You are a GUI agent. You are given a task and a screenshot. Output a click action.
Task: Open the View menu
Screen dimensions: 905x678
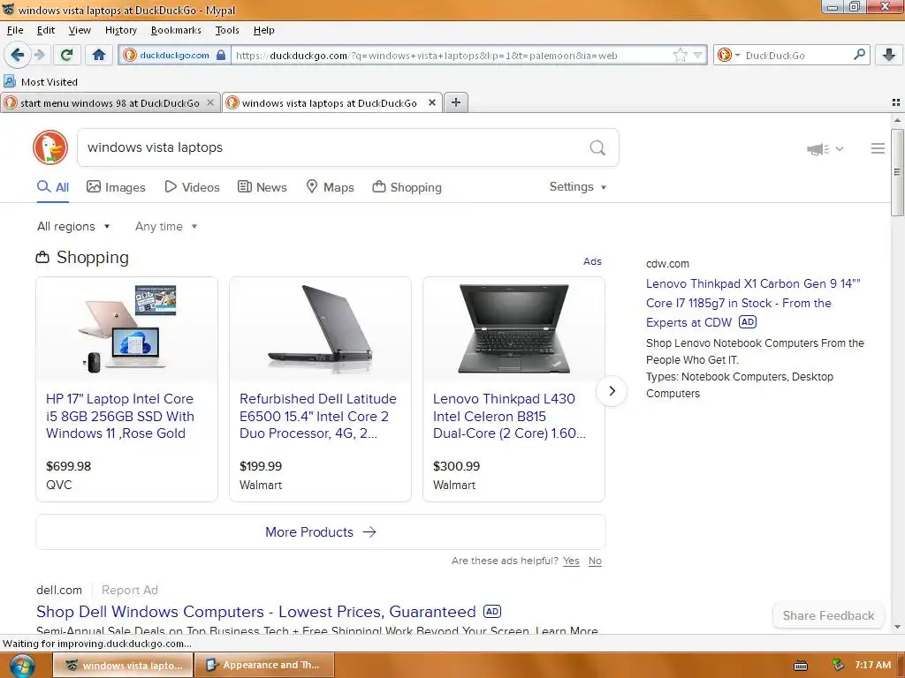coord(80,30)
